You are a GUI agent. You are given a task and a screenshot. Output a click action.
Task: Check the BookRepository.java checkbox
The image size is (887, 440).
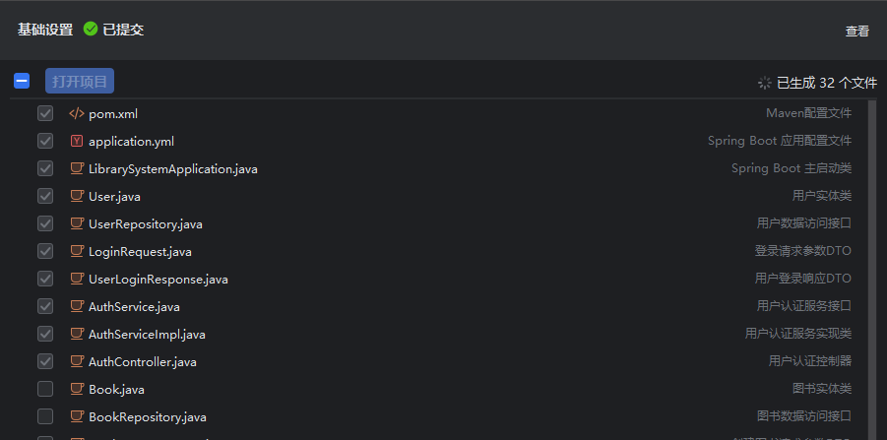[45, 416]
